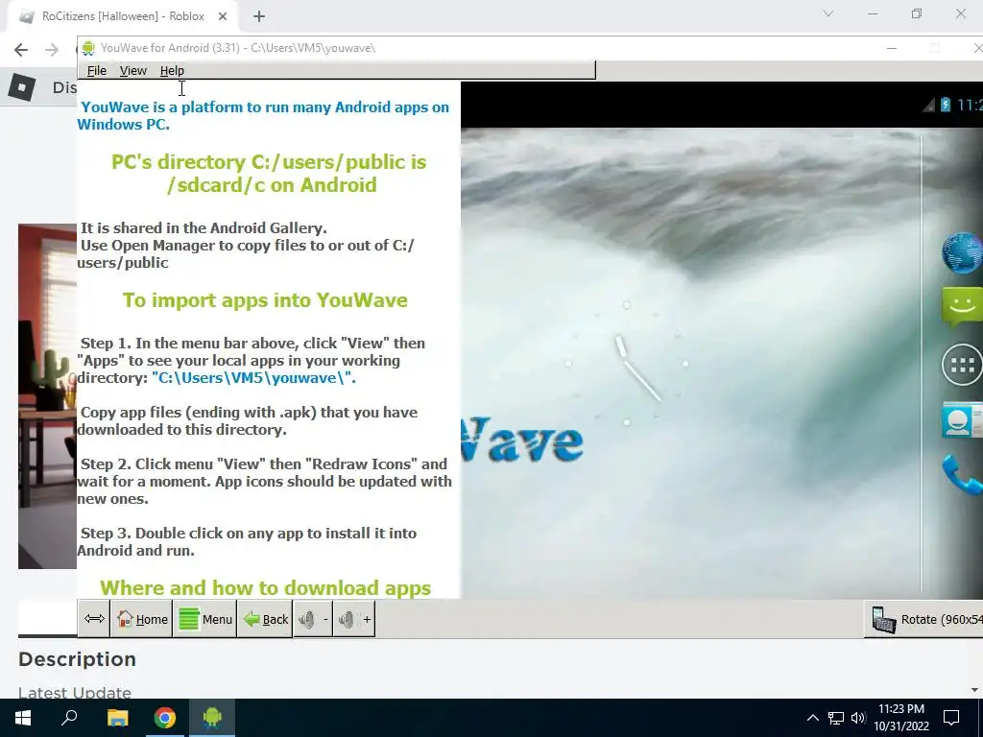983x737 pixels.
Task: Open Chrome tab search dropdown arrow
Action: [828, 13]
